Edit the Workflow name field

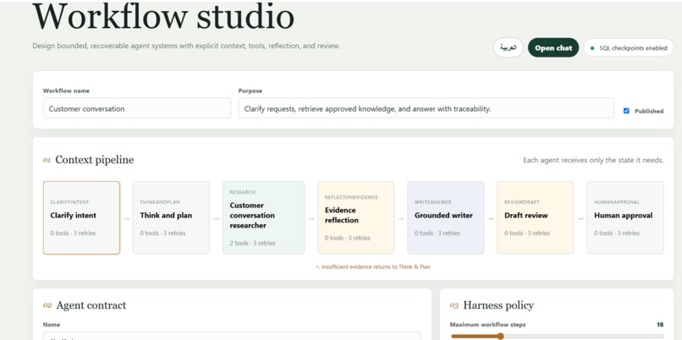click(x=136, y=108)
